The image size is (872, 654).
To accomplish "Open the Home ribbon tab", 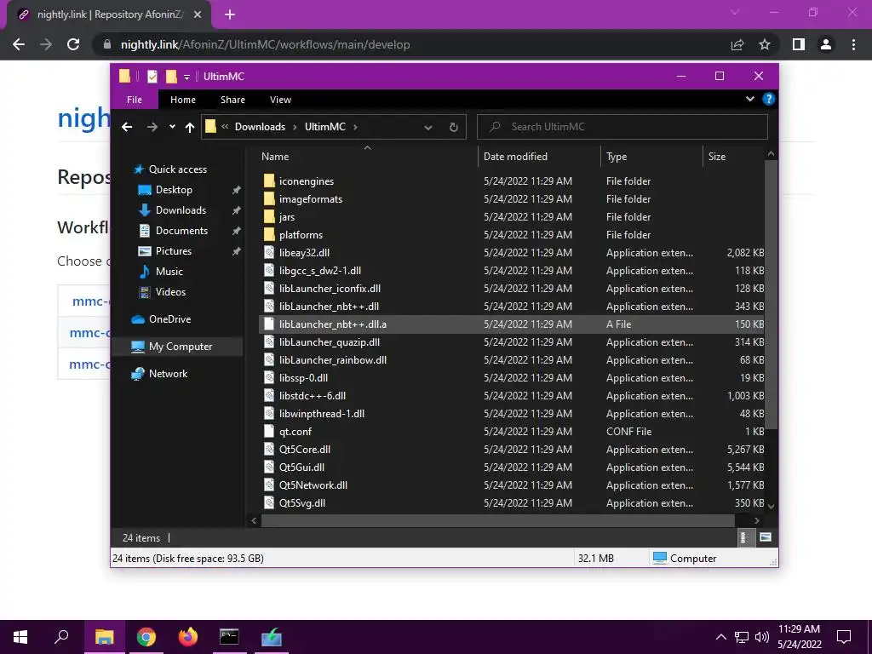I will point(183,100).
